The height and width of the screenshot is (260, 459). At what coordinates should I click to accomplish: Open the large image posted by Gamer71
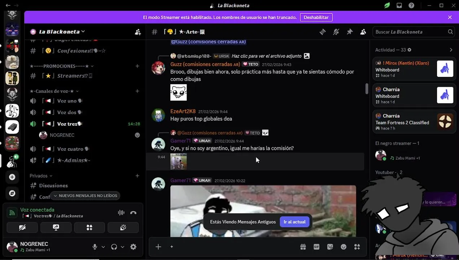pyautogui.click(x=263, y=211)
